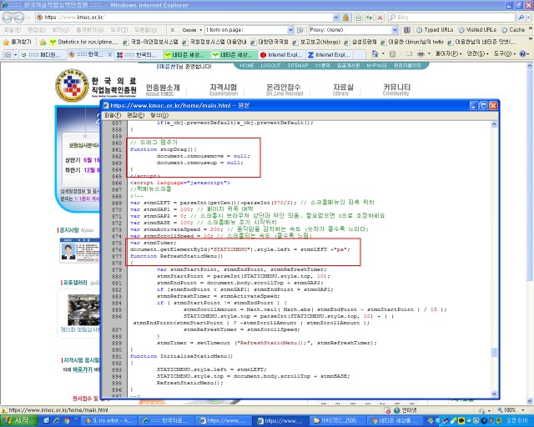534x427 pixels.
Task: Open the favorites star button
Action: pos(17,42)
